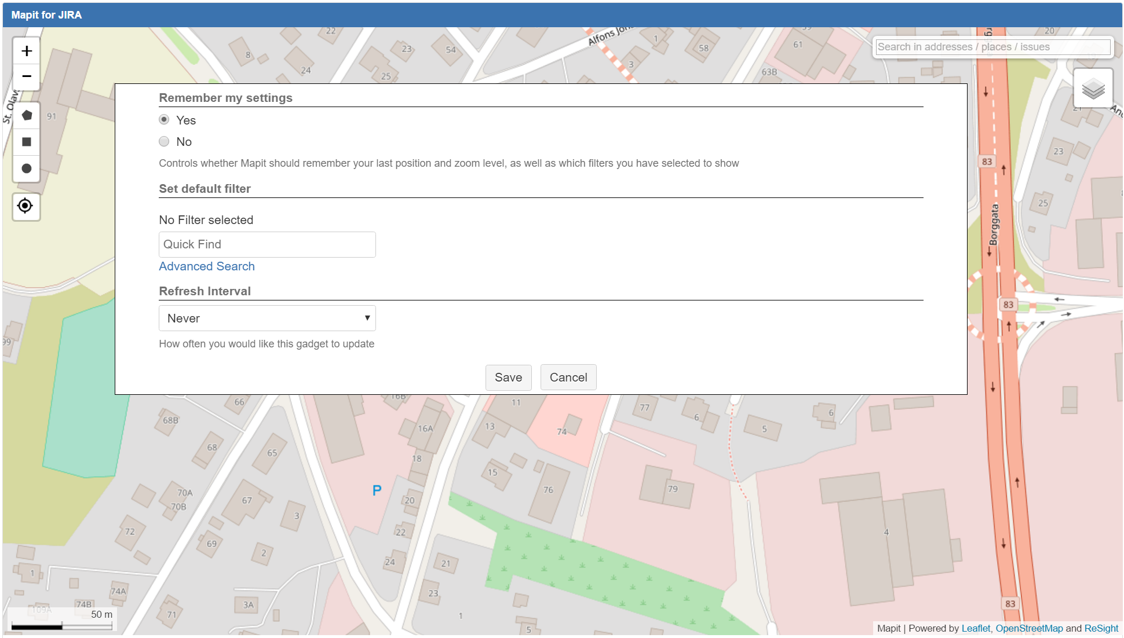Screen dimensions: 1124x638
Task: Click in the Quick Find filter field
Action: click(267, 244)
